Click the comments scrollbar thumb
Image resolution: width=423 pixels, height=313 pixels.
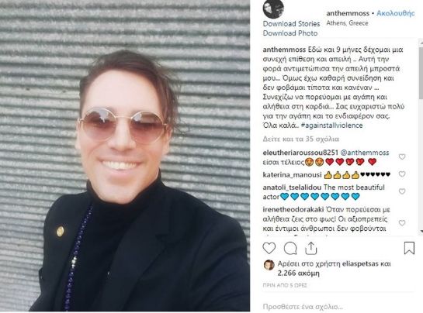[421, 73]
